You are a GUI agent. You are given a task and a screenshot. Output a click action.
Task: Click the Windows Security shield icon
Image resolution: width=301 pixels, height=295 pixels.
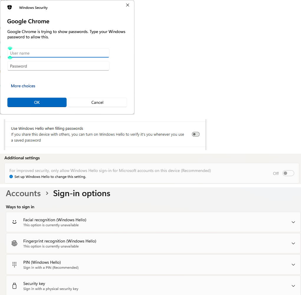10,7
